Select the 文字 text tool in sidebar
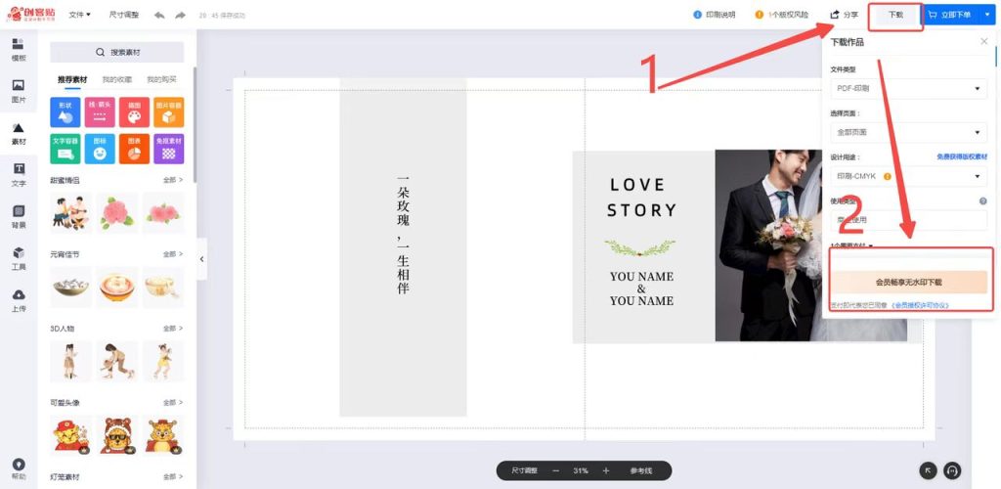 (x=19, y=175)
